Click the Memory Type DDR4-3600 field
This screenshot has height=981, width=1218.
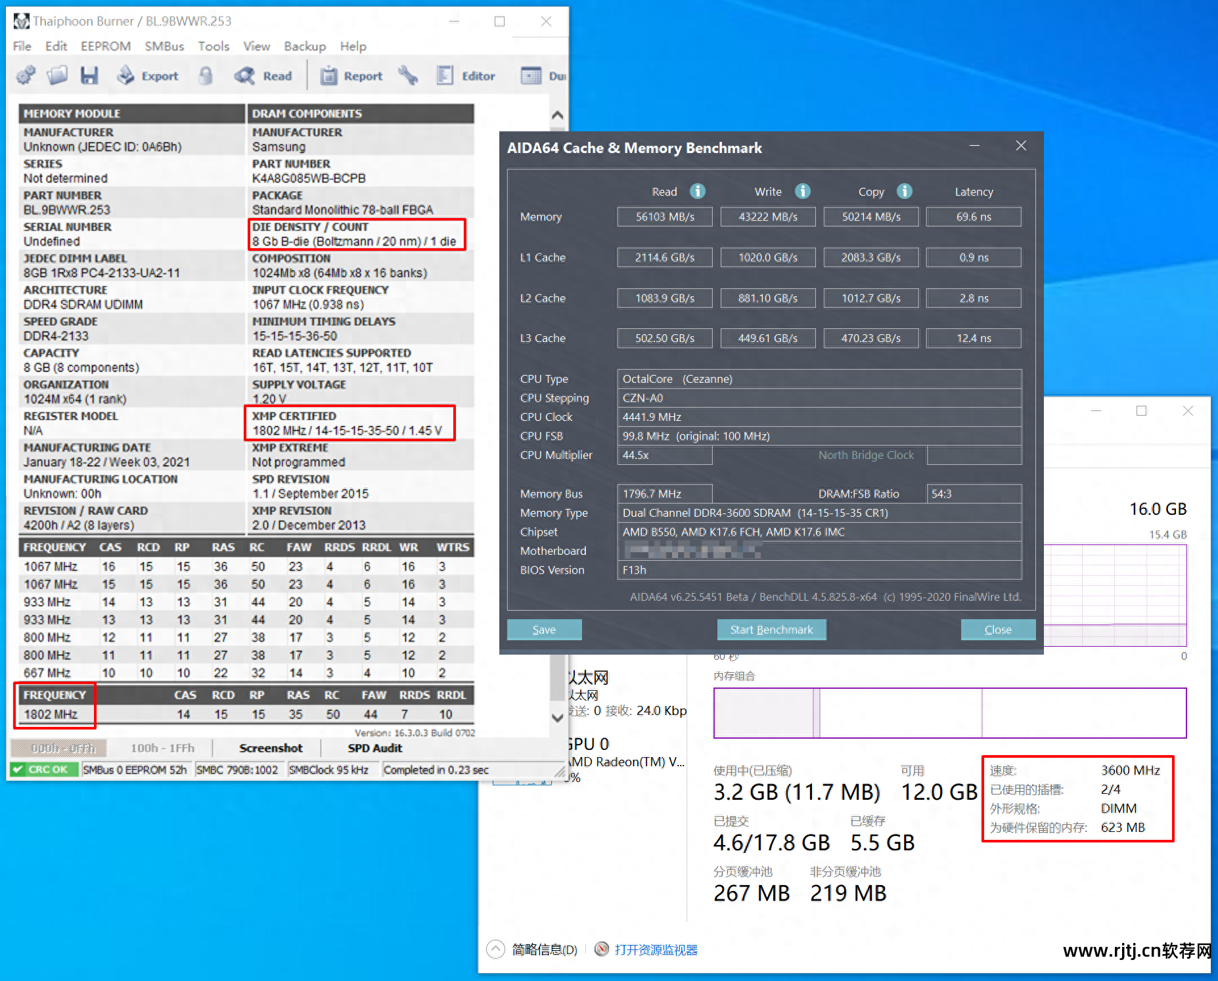tap(819, 513)
